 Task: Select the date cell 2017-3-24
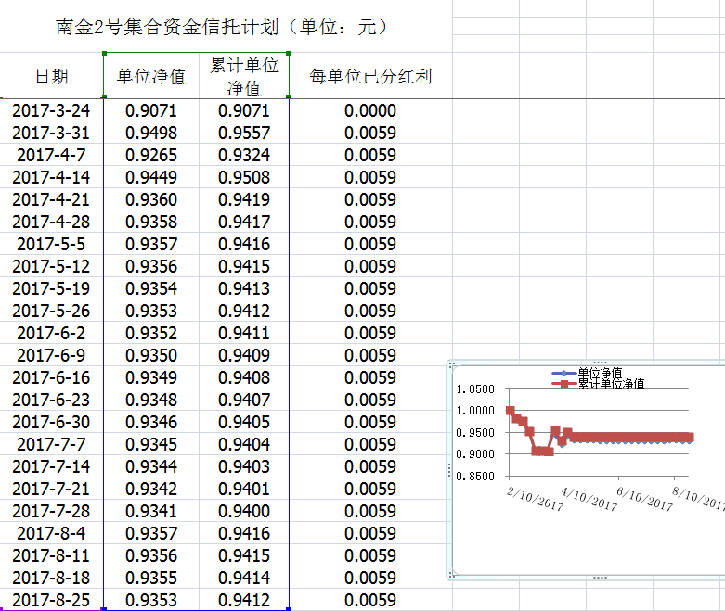click(52, 111)
